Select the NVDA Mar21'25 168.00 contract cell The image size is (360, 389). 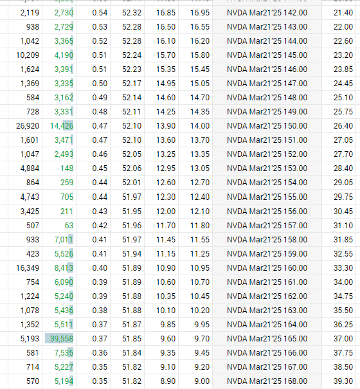pos(267,381)
